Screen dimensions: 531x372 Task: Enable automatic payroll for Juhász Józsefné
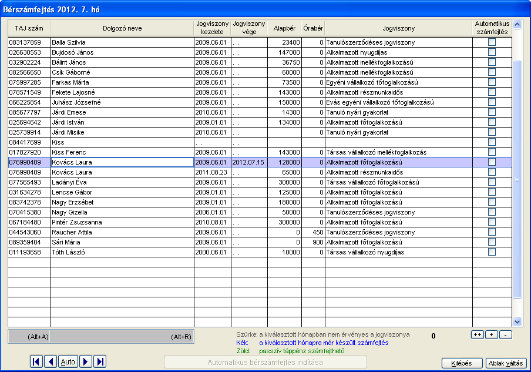coord(492,102)
